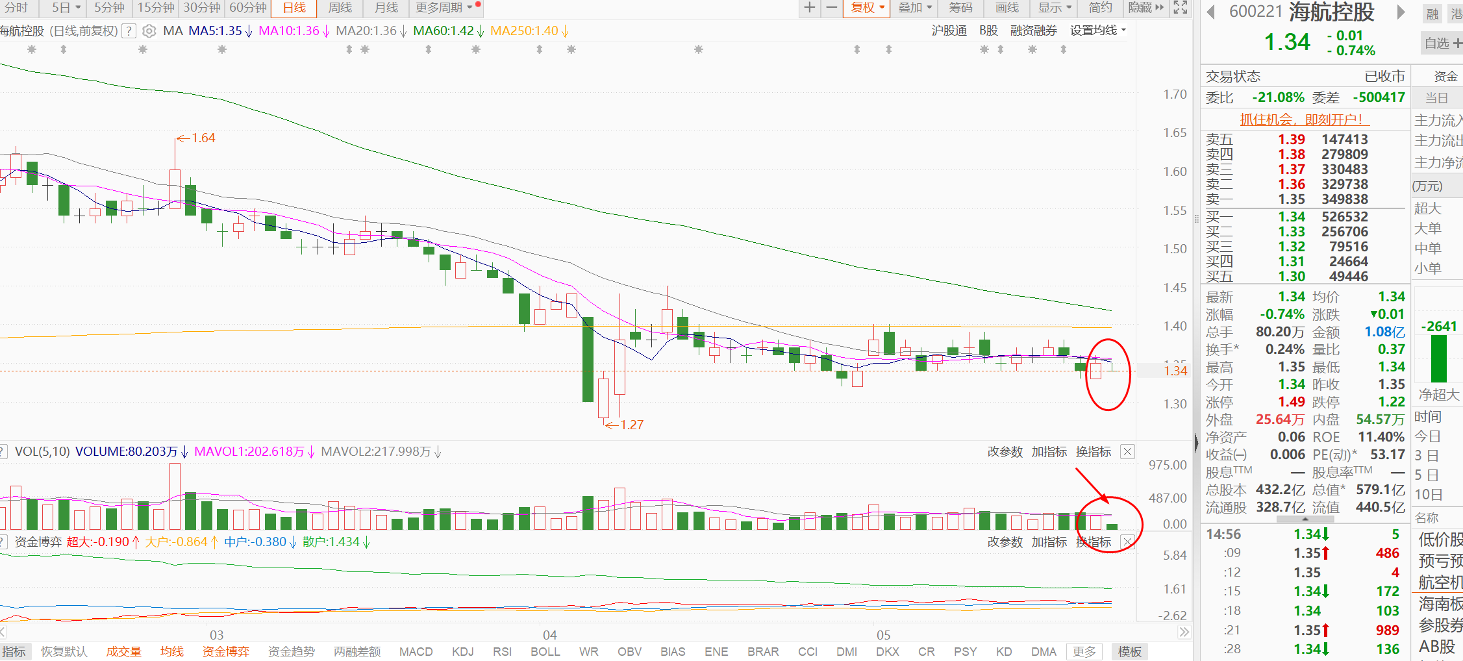Go to next stock with the right arrow
This screenshot has height=661, width=1463.
point(1401,12)
